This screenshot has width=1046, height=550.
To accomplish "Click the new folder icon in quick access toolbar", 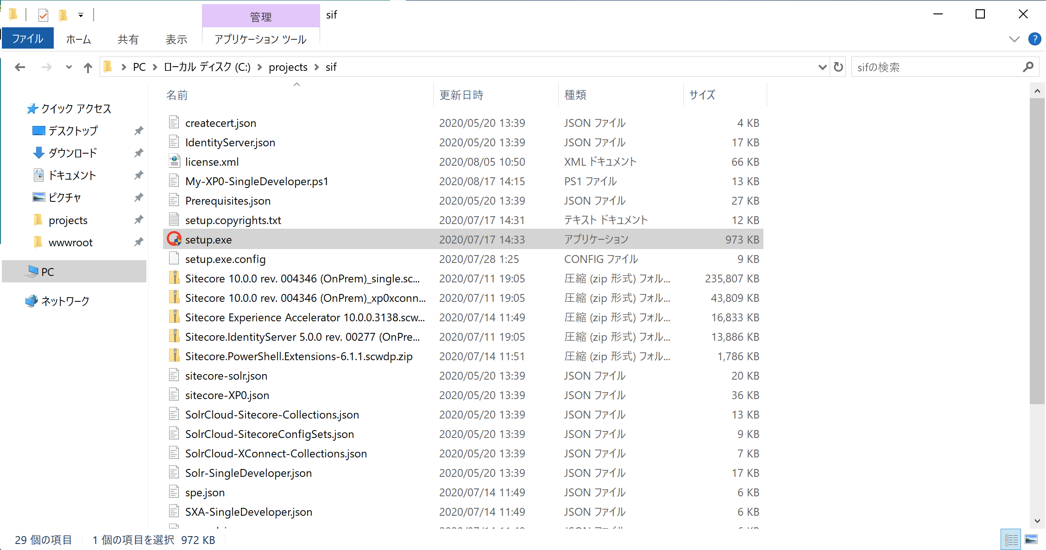I will pyautogui.click(x=63, y=15).
